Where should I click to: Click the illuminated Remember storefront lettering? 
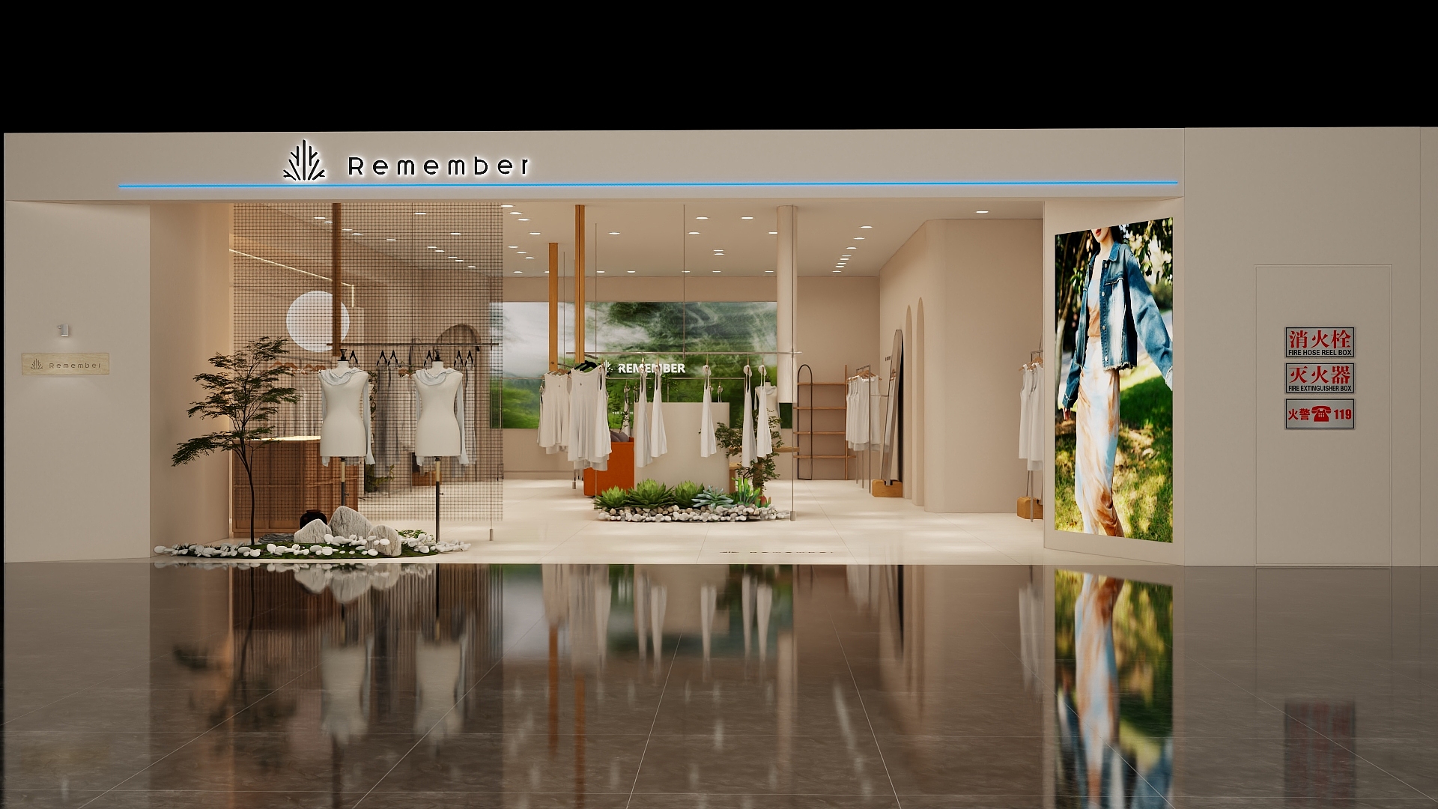pos(439,166)
